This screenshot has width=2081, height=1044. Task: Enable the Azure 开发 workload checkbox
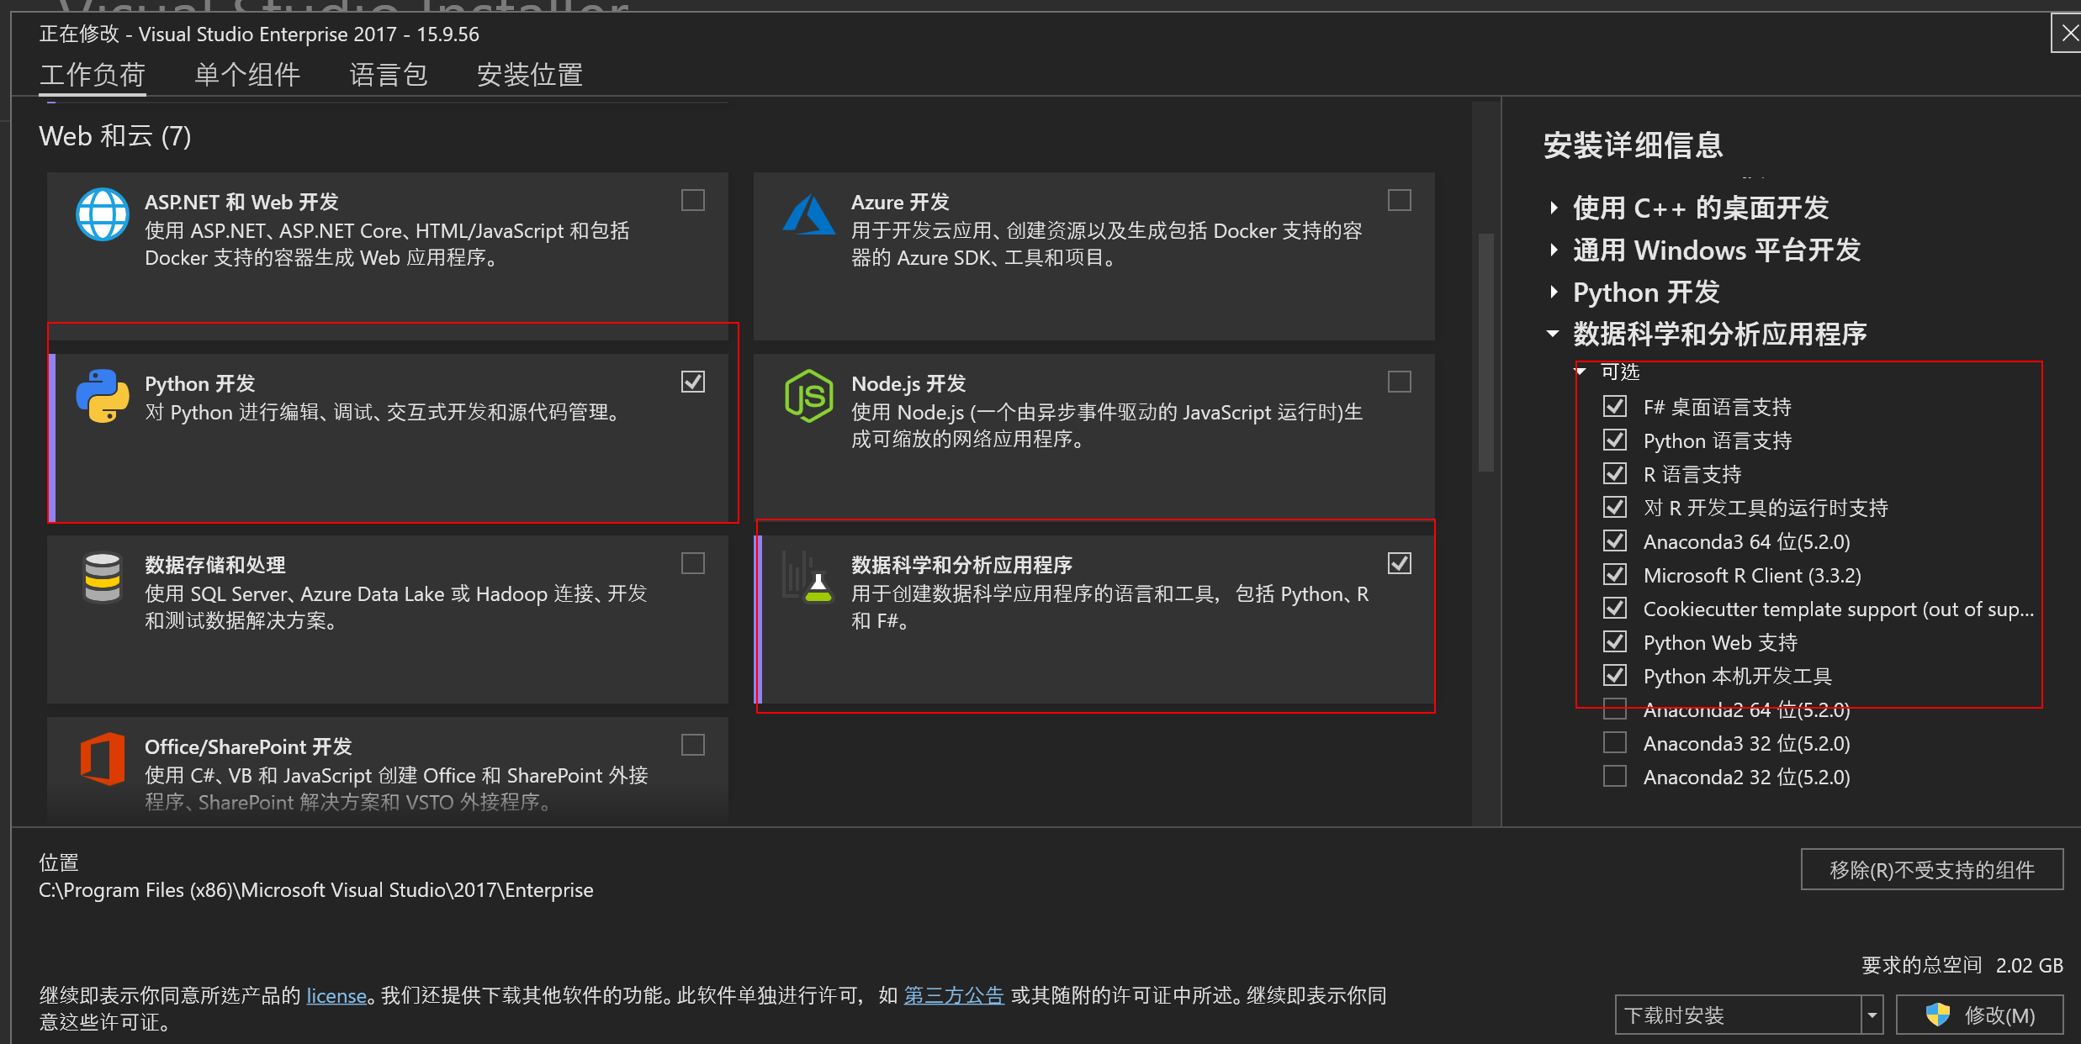1400,200
